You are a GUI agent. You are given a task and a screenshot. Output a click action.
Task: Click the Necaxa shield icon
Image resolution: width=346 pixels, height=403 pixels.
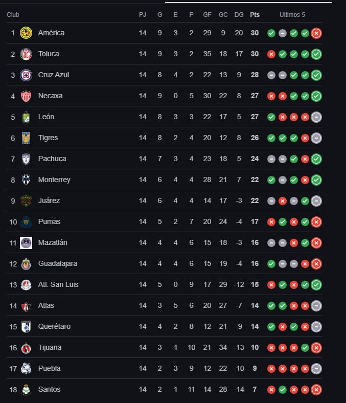click(26, 96)
